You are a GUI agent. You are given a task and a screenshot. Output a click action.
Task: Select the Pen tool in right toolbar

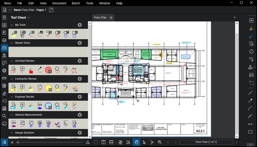pyautogui.click(x=251, y=36)
